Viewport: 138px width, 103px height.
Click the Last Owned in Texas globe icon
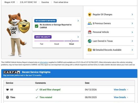click(90, 41)
